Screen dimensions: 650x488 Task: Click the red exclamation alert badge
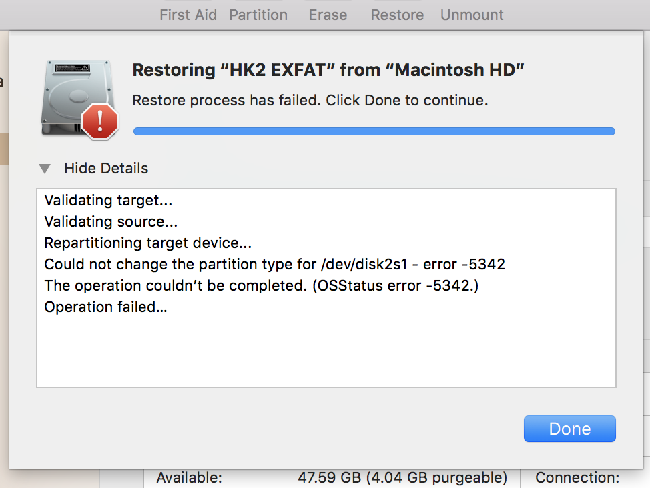(x=100, y=121)
